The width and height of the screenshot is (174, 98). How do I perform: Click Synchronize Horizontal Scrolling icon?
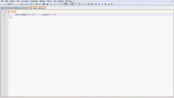click(x=61, y=4)
